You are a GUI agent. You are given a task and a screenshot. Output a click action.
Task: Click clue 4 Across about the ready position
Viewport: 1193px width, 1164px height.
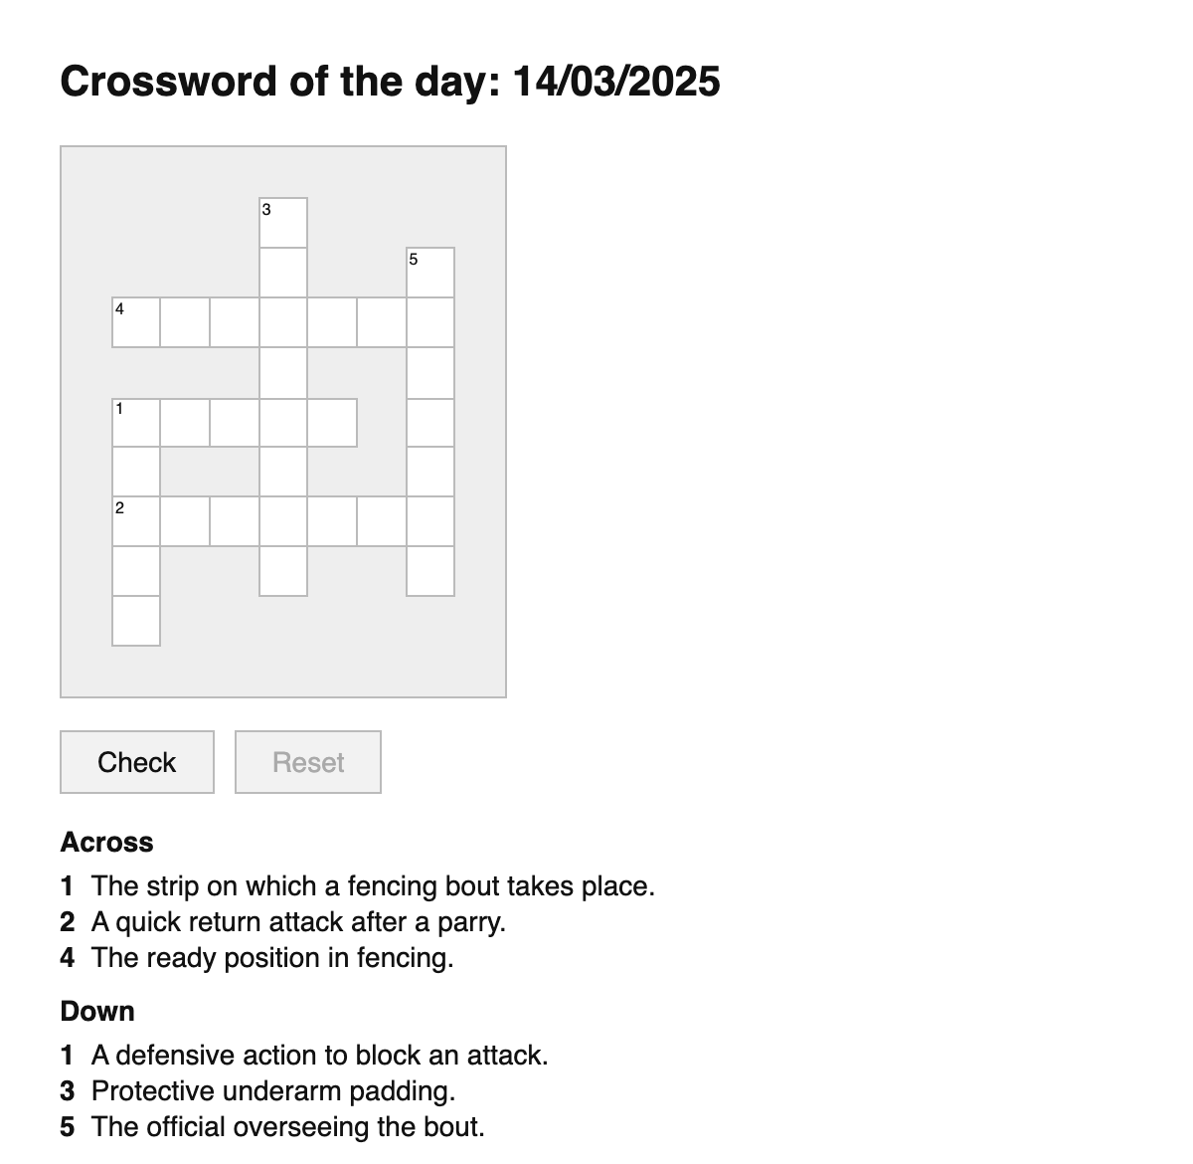click(x=272, y=957)
